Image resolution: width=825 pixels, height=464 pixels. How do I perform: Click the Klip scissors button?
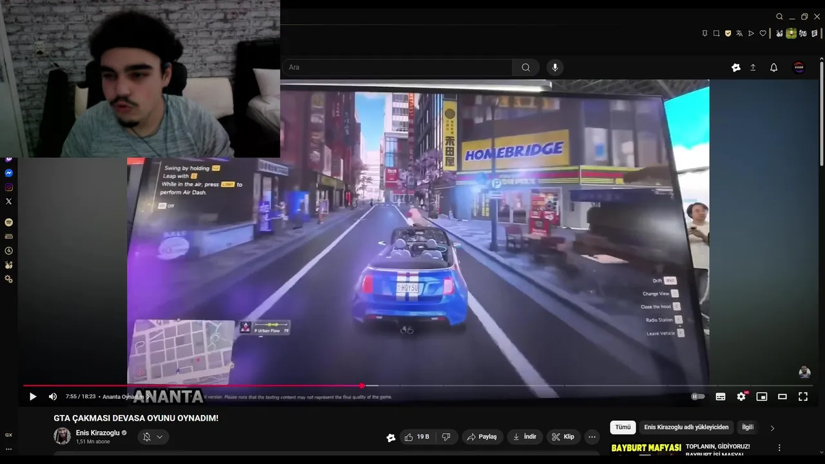tap(563, 437)
